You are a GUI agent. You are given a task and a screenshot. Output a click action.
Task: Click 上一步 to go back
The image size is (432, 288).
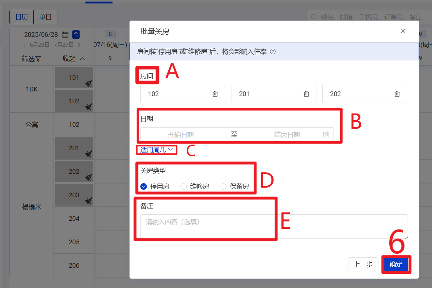(363, 264)
